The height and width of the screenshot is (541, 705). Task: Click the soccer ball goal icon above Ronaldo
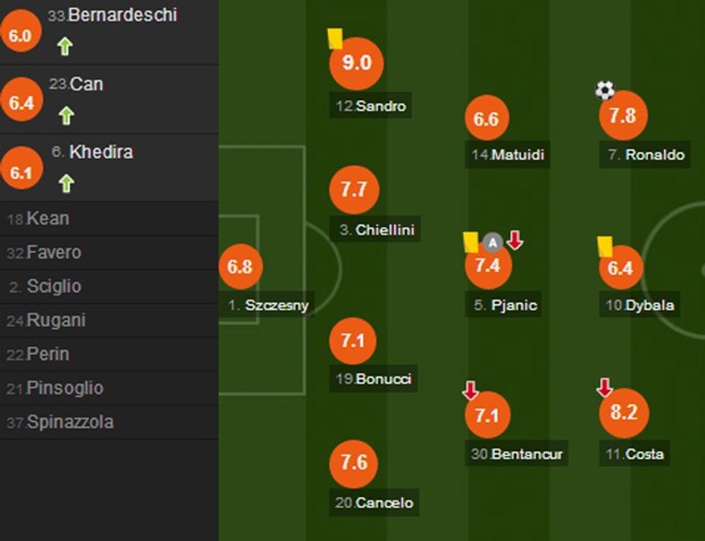click(x=605, y=90)
